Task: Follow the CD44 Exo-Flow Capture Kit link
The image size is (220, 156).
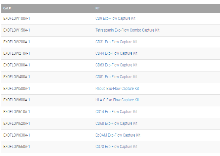Action: 116,53
